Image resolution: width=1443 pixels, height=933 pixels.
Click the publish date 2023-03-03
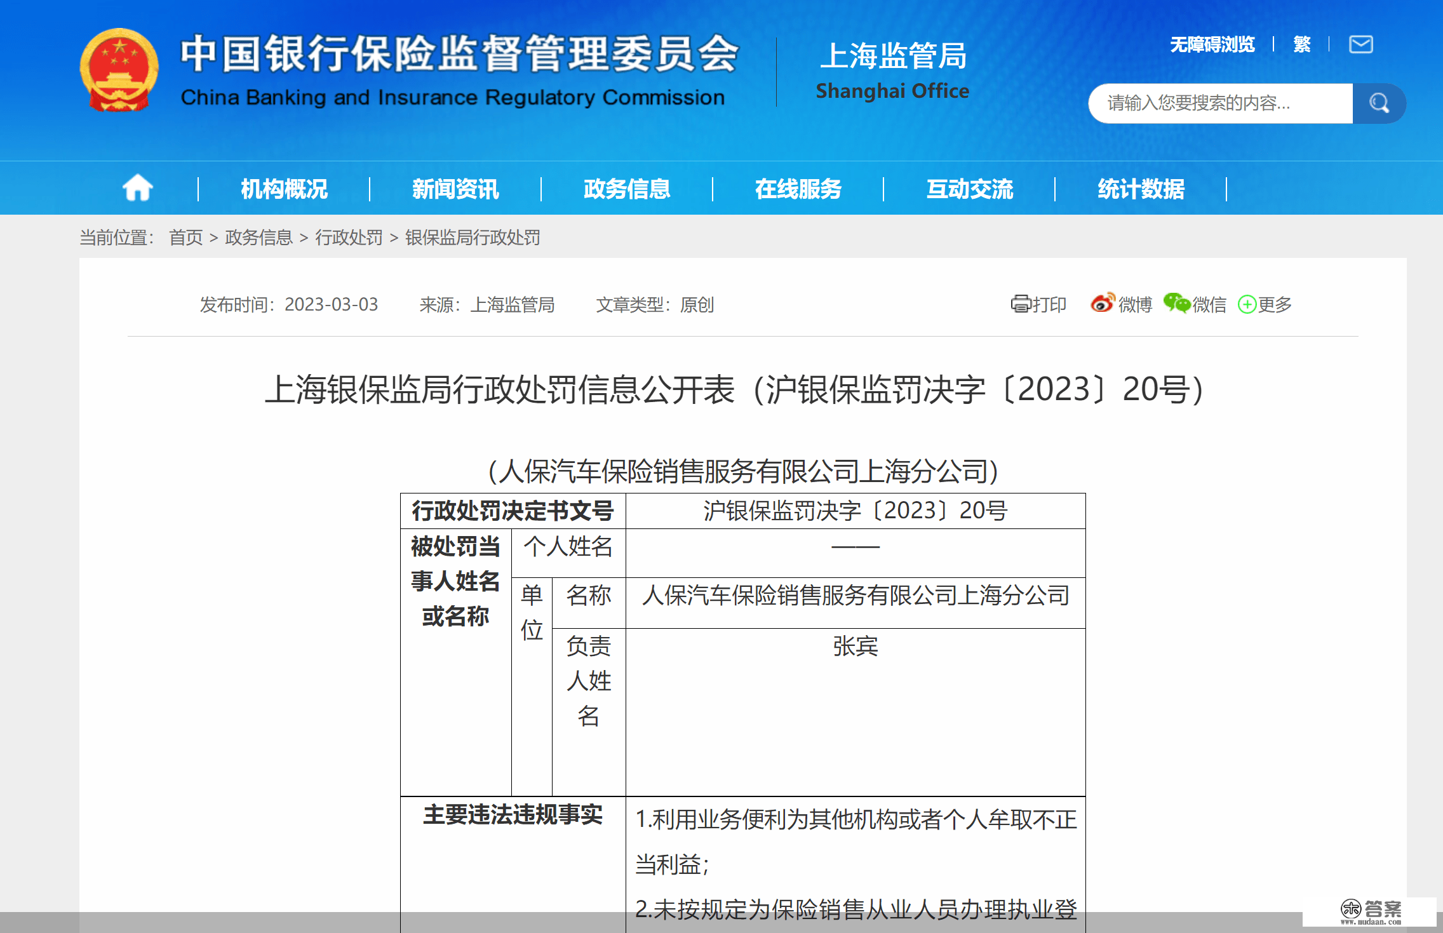click(331, 304)
